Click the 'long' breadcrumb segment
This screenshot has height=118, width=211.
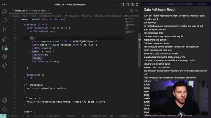[34, 16]
